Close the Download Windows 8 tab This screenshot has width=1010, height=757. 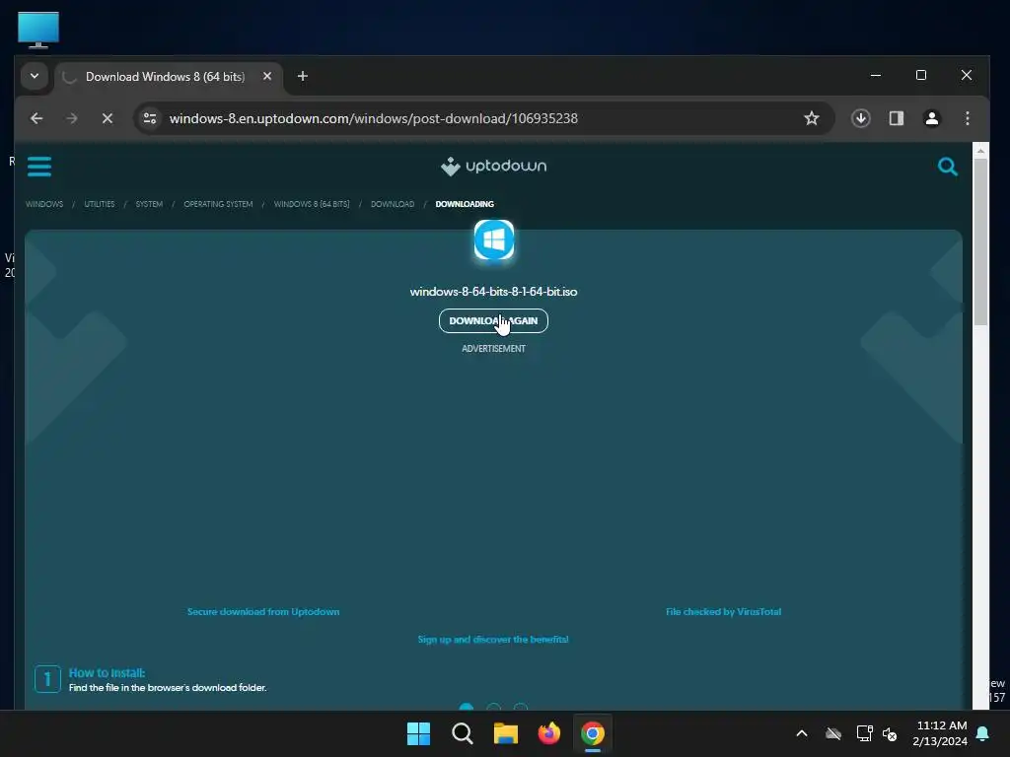267,76
